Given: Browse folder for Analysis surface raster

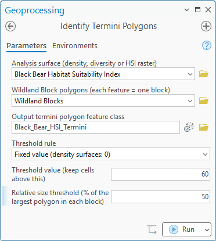Looking at the screenshot, I should [x=204, y=74].
